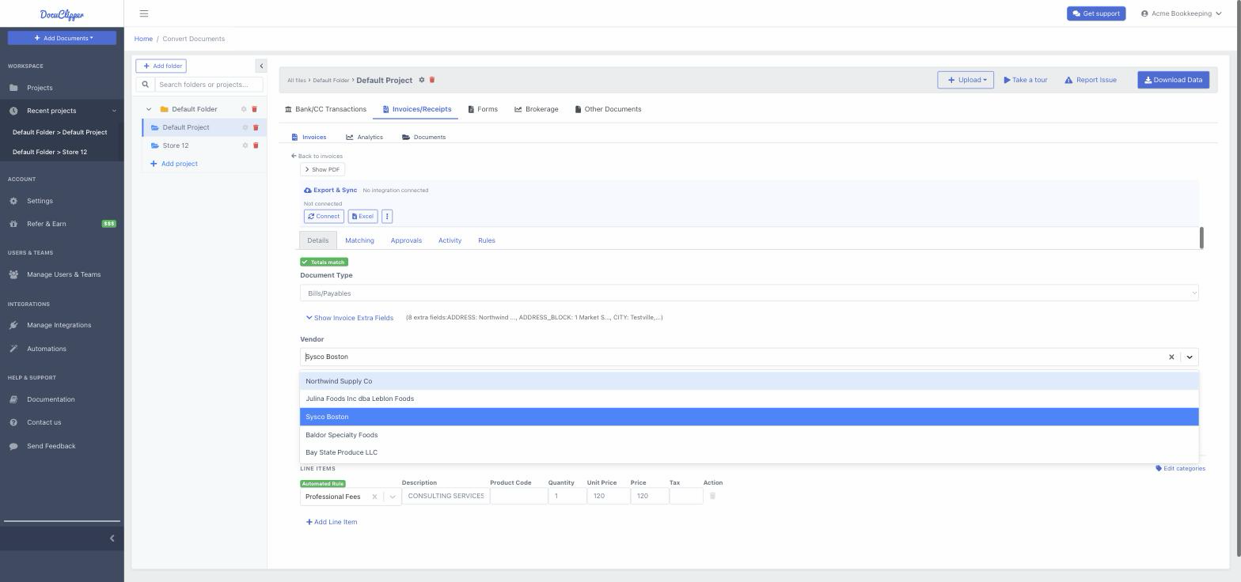Switch to the Forms tab
This screenshot has width=1241, height=582.
[483, 109]
